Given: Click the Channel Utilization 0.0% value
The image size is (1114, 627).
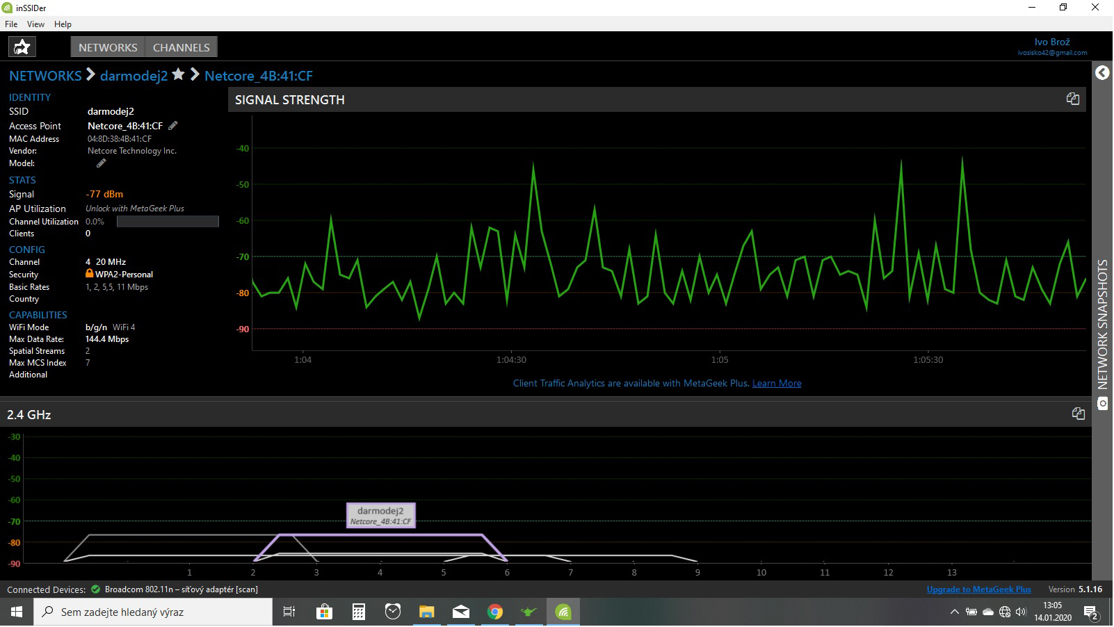Looking at the screenshot, I should 95,222.
